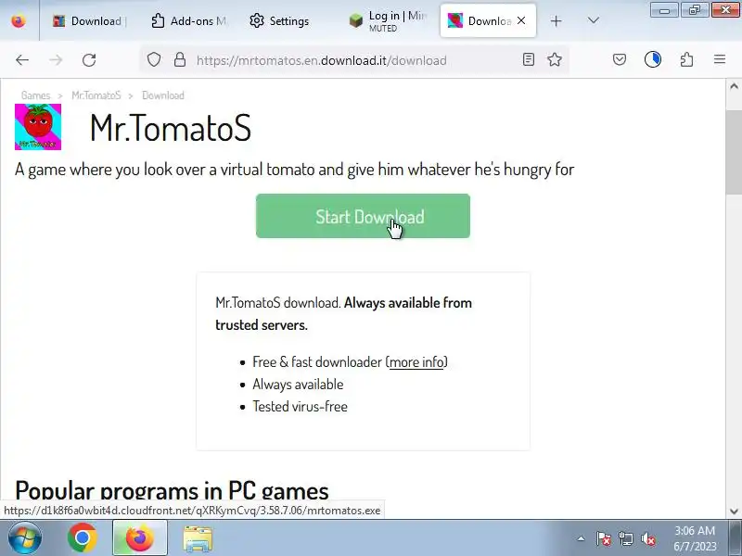
Task: Switch to the Settings tab
Action: click(x=280, y=20)
